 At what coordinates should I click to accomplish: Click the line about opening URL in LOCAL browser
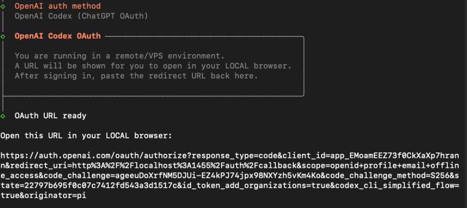153,66
